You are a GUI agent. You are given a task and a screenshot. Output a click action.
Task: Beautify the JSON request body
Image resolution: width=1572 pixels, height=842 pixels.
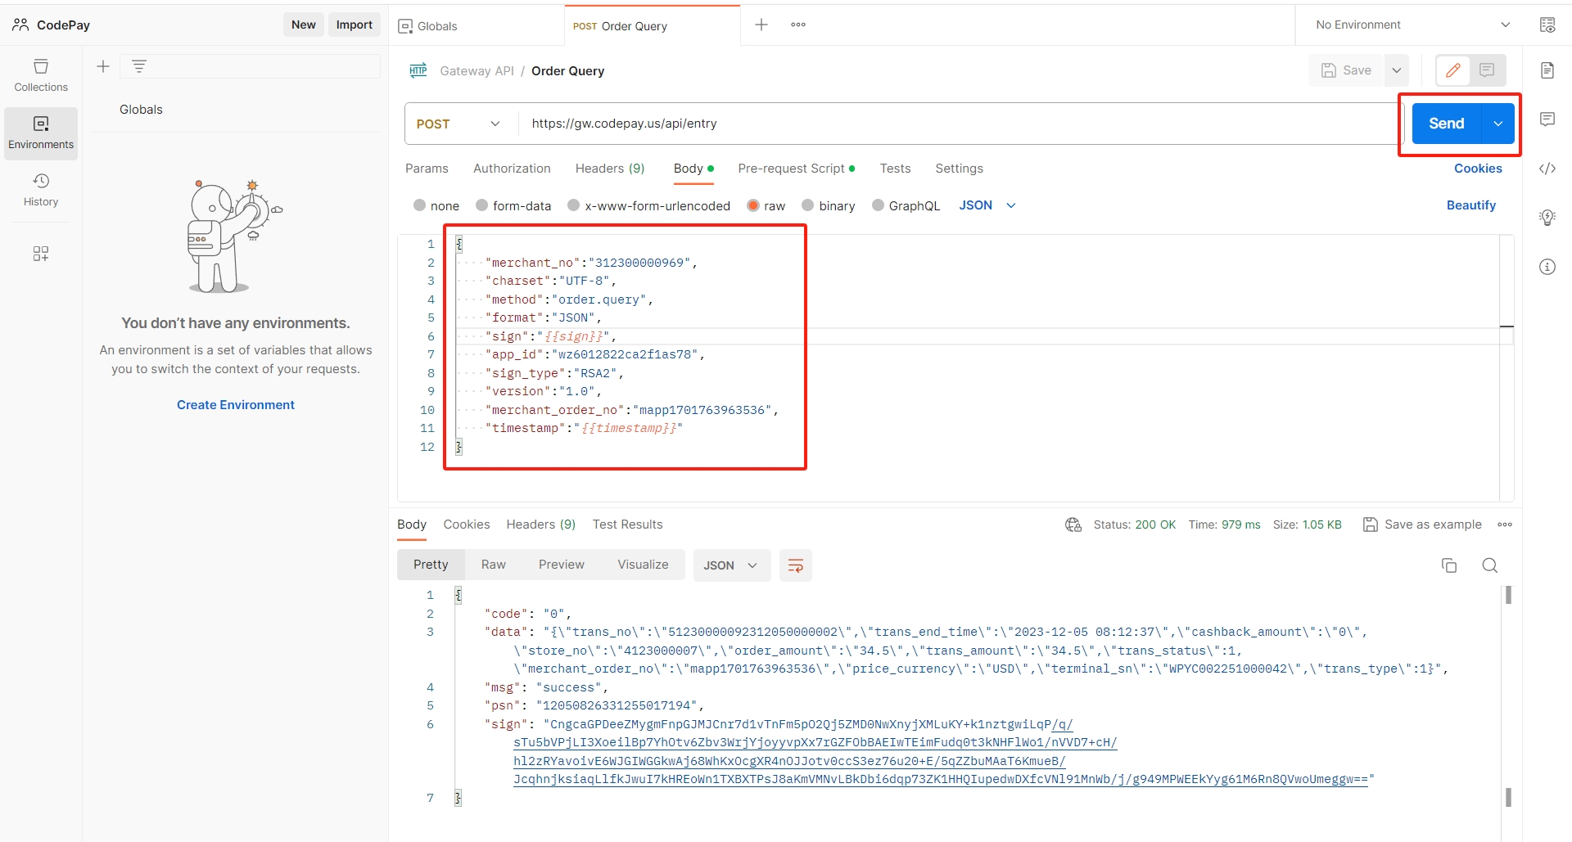[x=1470, y=205]
